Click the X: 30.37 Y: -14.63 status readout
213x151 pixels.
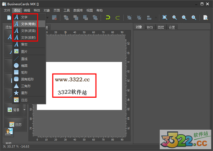click(x=16, y=146)
